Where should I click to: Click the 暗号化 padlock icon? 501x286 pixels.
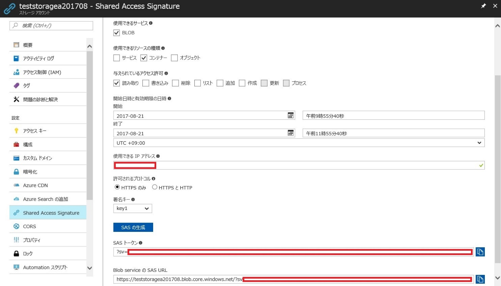16,172
